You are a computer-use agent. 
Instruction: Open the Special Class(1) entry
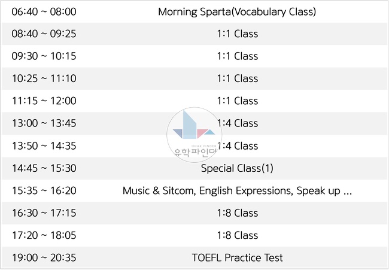pyautogui.click(x=237, y=168)
